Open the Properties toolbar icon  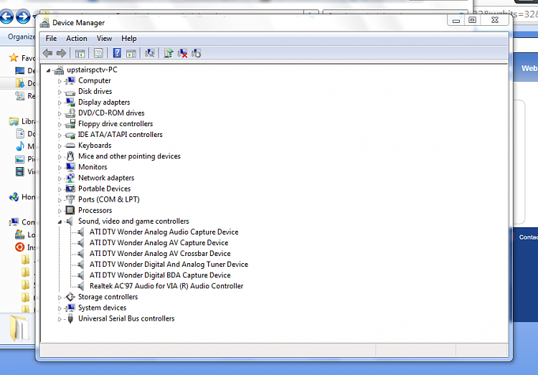click(x=98, y=53)
